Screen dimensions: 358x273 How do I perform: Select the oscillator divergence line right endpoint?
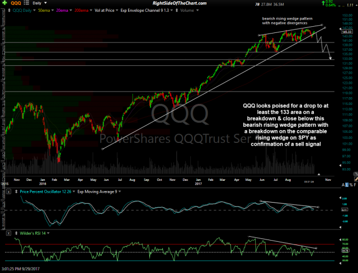pos(318,207)
